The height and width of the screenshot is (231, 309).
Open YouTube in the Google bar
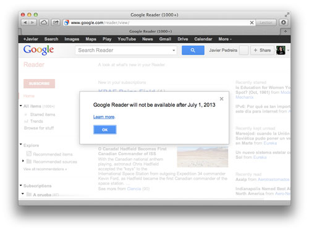[x=127, y=39]
